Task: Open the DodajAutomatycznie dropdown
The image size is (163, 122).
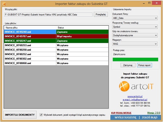Action: tap(135, 35)
